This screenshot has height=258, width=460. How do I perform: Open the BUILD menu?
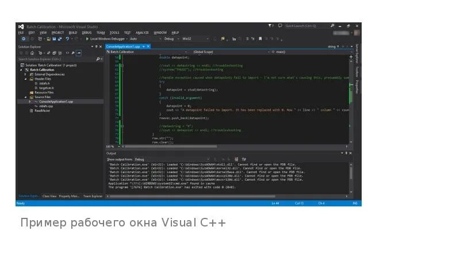coord(73,33)
